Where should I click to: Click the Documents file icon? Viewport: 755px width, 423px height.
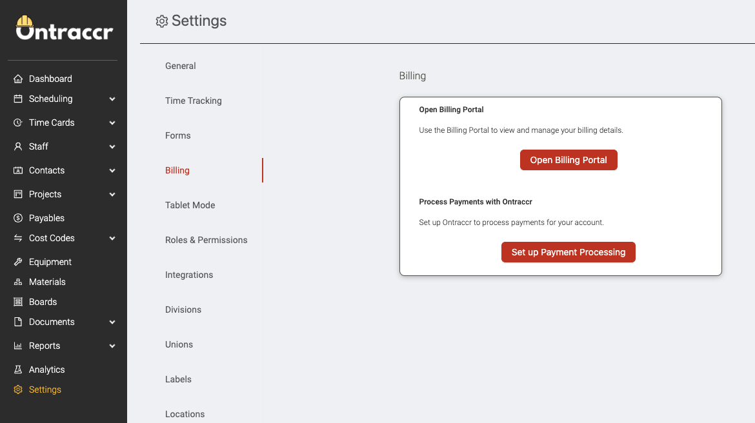pos(18,322)
